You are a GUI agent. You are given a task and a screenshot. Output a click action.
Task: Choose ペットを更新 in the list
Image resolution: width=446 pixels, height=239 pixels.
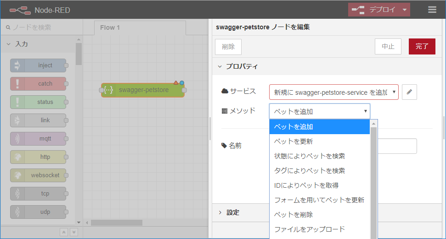coord(319,141)
